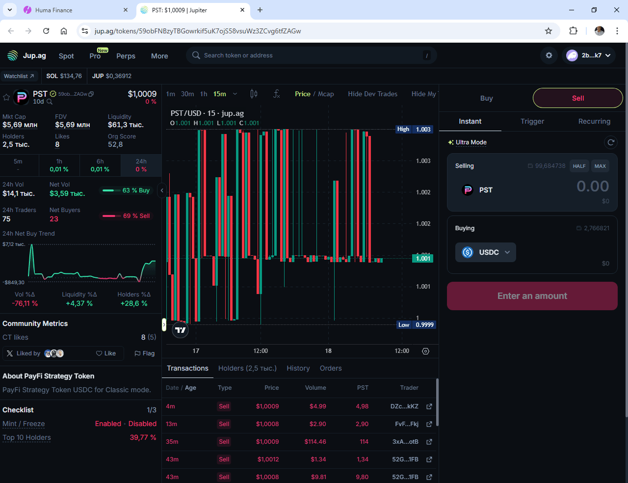Open external link for first 52G...1FB transaction
The width and height of the screenshot is (628, 483).
[429, 459]
